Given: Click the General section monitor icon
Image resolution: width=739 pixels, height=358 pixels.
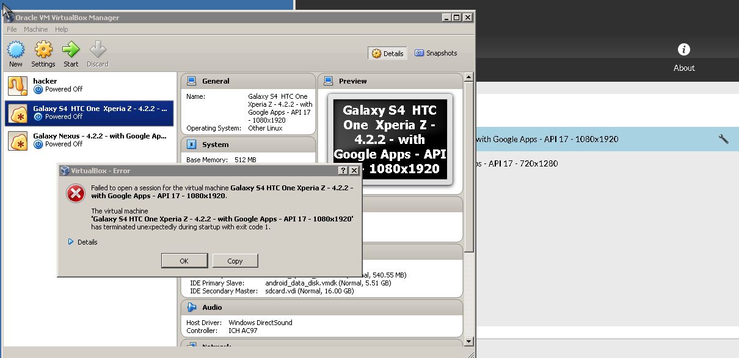Looking at the screenshot, I should [192, 81].
